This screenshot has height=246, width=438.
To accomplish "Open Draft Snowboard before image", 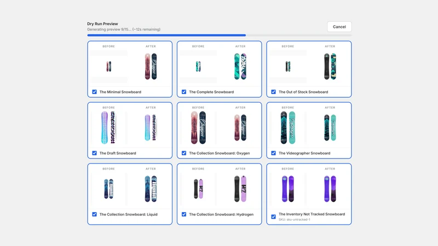I will point(108,128).
